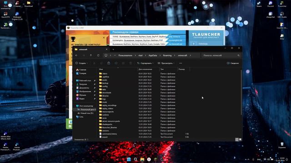Expand chevron after Пользователи breadcrumb
The image size is (291, 163).
[x=135, y=55]
